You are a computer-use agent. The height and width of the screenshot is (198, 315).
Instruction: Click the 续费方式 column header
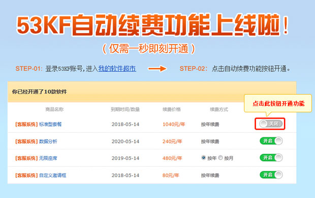click(x=219, y=109)
